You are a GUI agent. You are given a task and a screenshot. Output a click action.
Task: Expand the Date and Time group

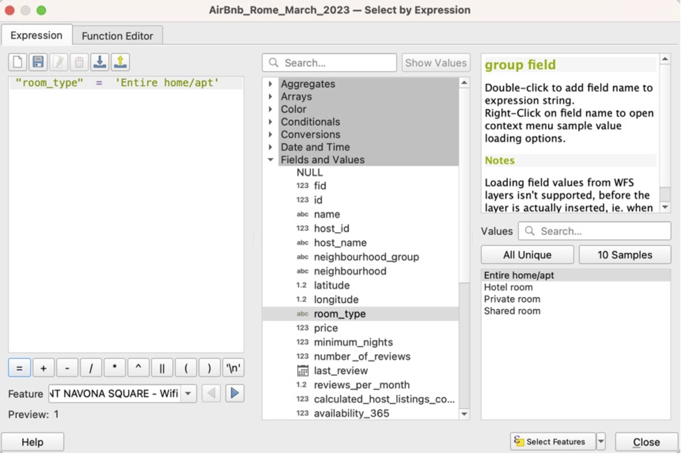[x=270, y=147]
